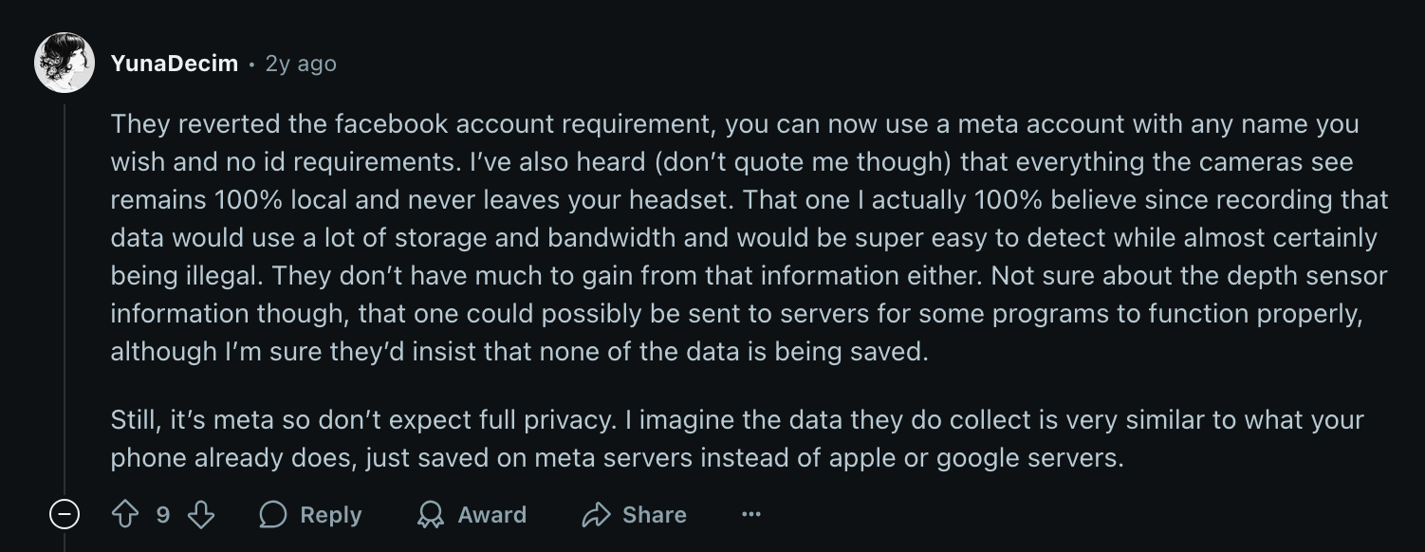Click the vote count number 9
This screenshot has height=552, width=1425.
163,515
